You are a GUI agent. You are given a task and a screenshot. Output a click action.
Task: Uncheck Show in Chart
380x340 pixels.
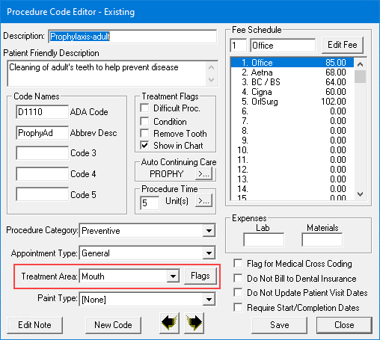[144, 145]
